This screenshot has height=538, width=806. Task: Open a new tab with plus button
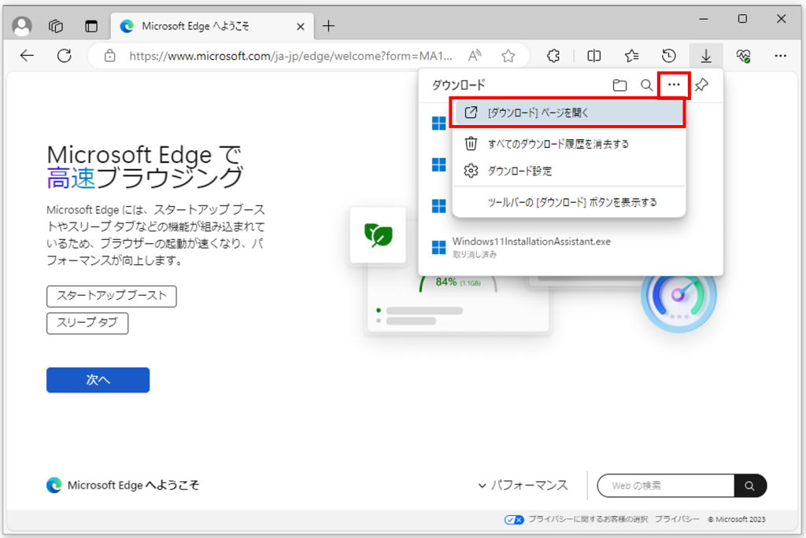coord(328,26)
